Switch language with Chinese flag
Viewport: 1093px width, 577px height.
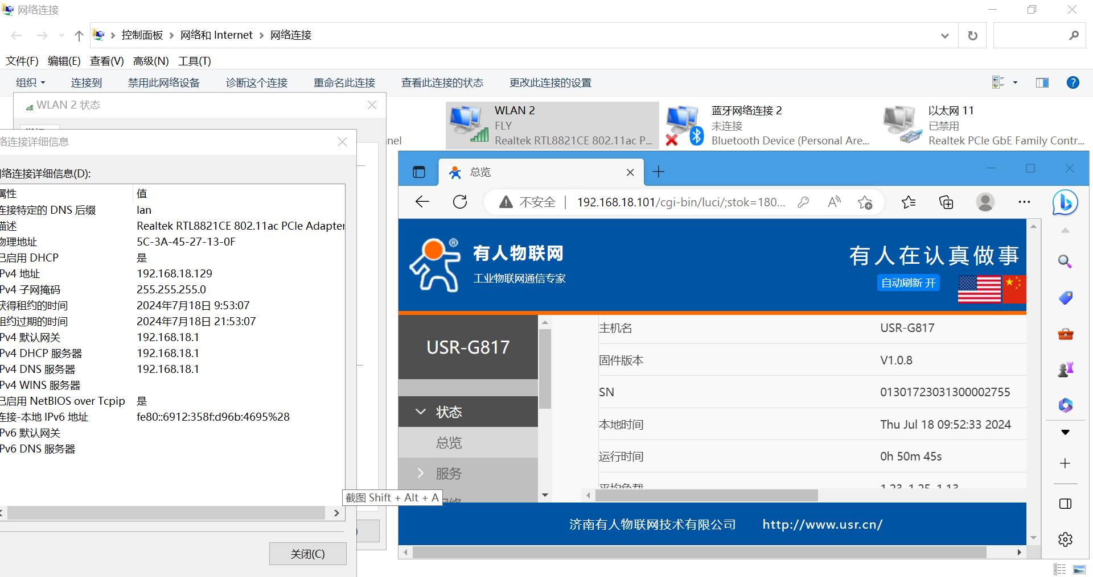click(1014, 289)
